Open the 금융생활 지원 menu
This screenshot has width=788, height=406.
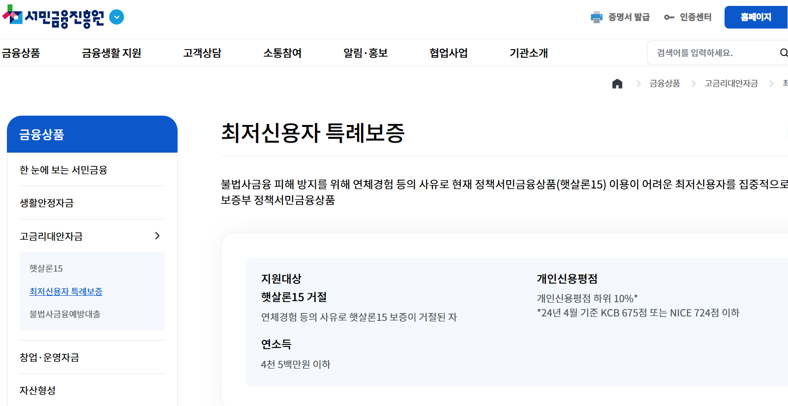(111, 53)
